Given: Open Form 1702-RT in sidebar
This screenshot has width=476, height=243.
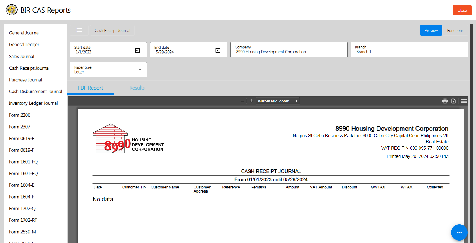Looking at the screenshot, I should (x=23, y=220).
